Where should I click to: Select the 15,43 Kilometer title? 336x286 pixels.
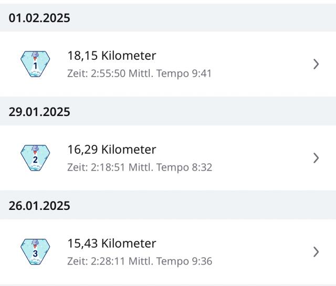112,243
